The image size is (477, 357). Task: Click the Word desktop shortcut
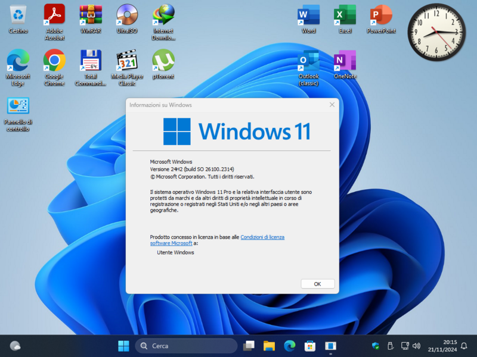[308, 19]
